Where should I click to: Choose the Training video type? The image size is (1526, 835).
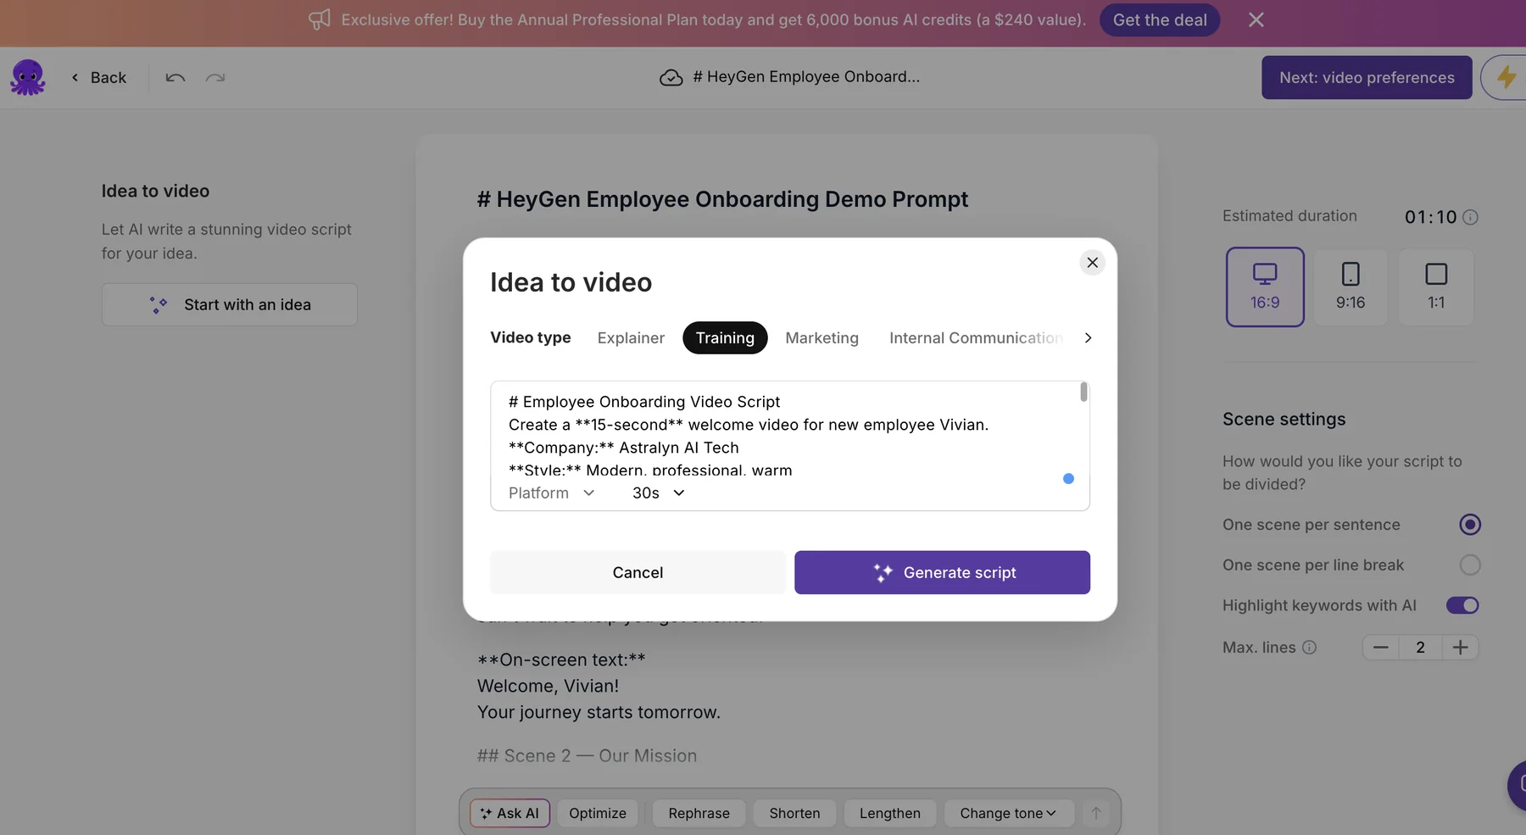tap(725, 338)
